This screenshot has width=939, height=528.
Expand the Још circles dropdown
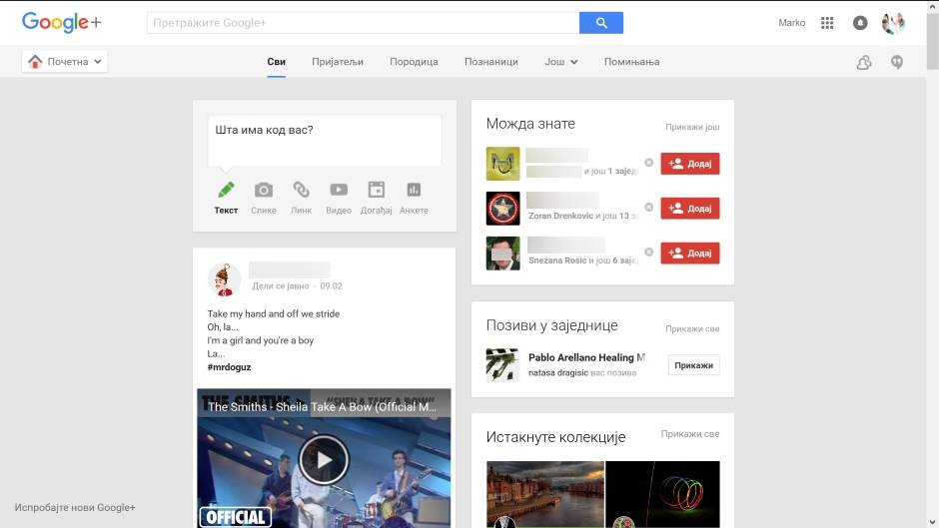(x=560, y=62)
